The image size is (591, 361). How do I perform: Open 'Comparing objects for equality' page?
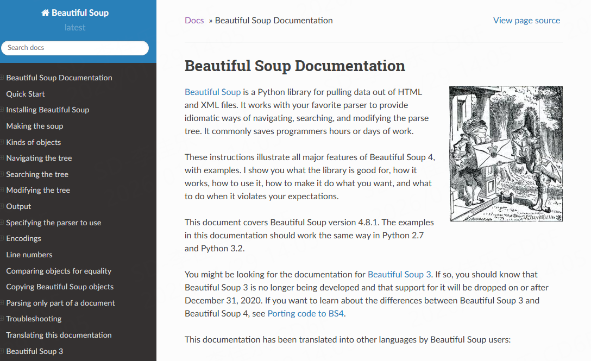click(x=59, y=270)
